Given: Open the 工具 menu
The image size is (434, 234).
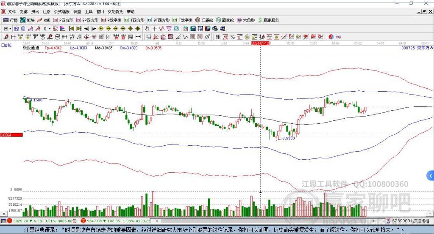Looking at the screenshot, I should pos(89,11).
